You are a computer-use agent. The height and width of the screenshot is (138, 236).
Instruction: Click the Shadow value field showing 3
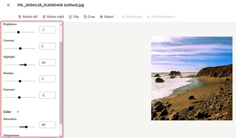coord(47,79)
